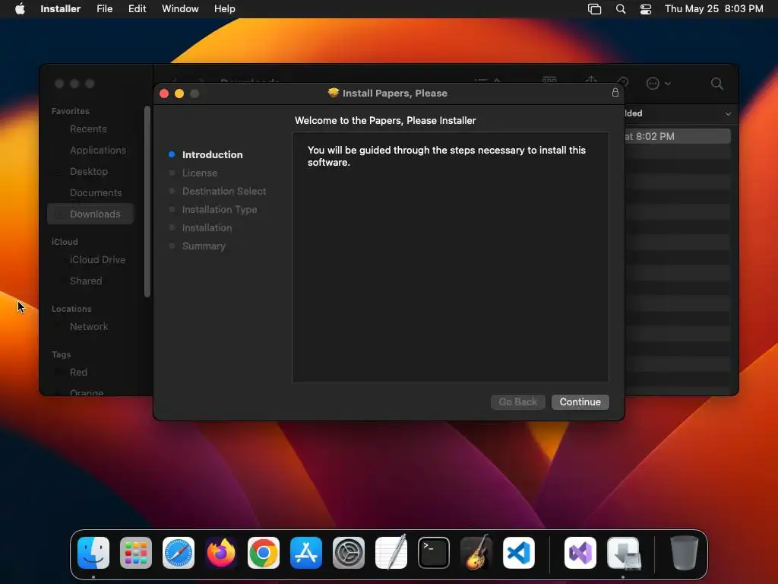Open TextEdit from the Dock
Viewport: 778px width, 584px height.
pyautogui.click(x=391, y=552)
